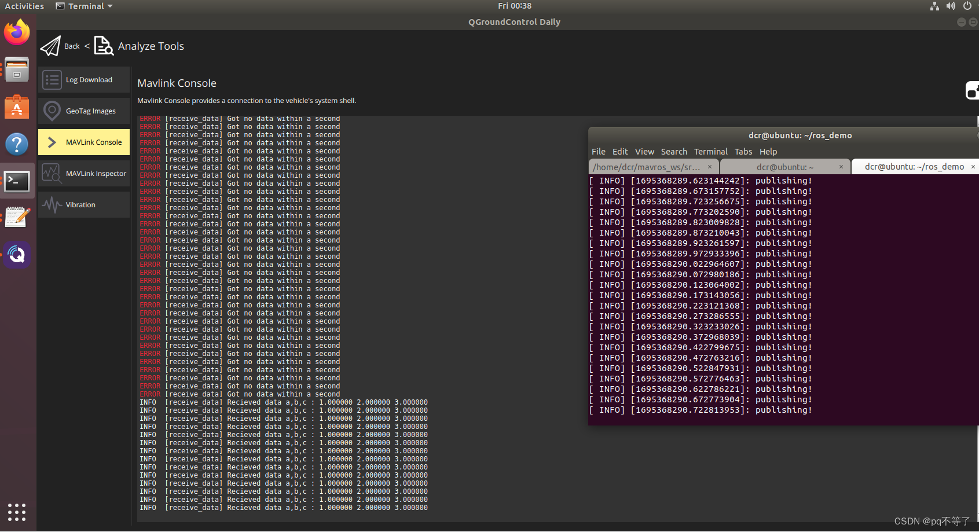This screenshot has width=979, height=532.
Task: Click the terminal line with timestamp 1695368289.623144242
Action: pos(701,181)
